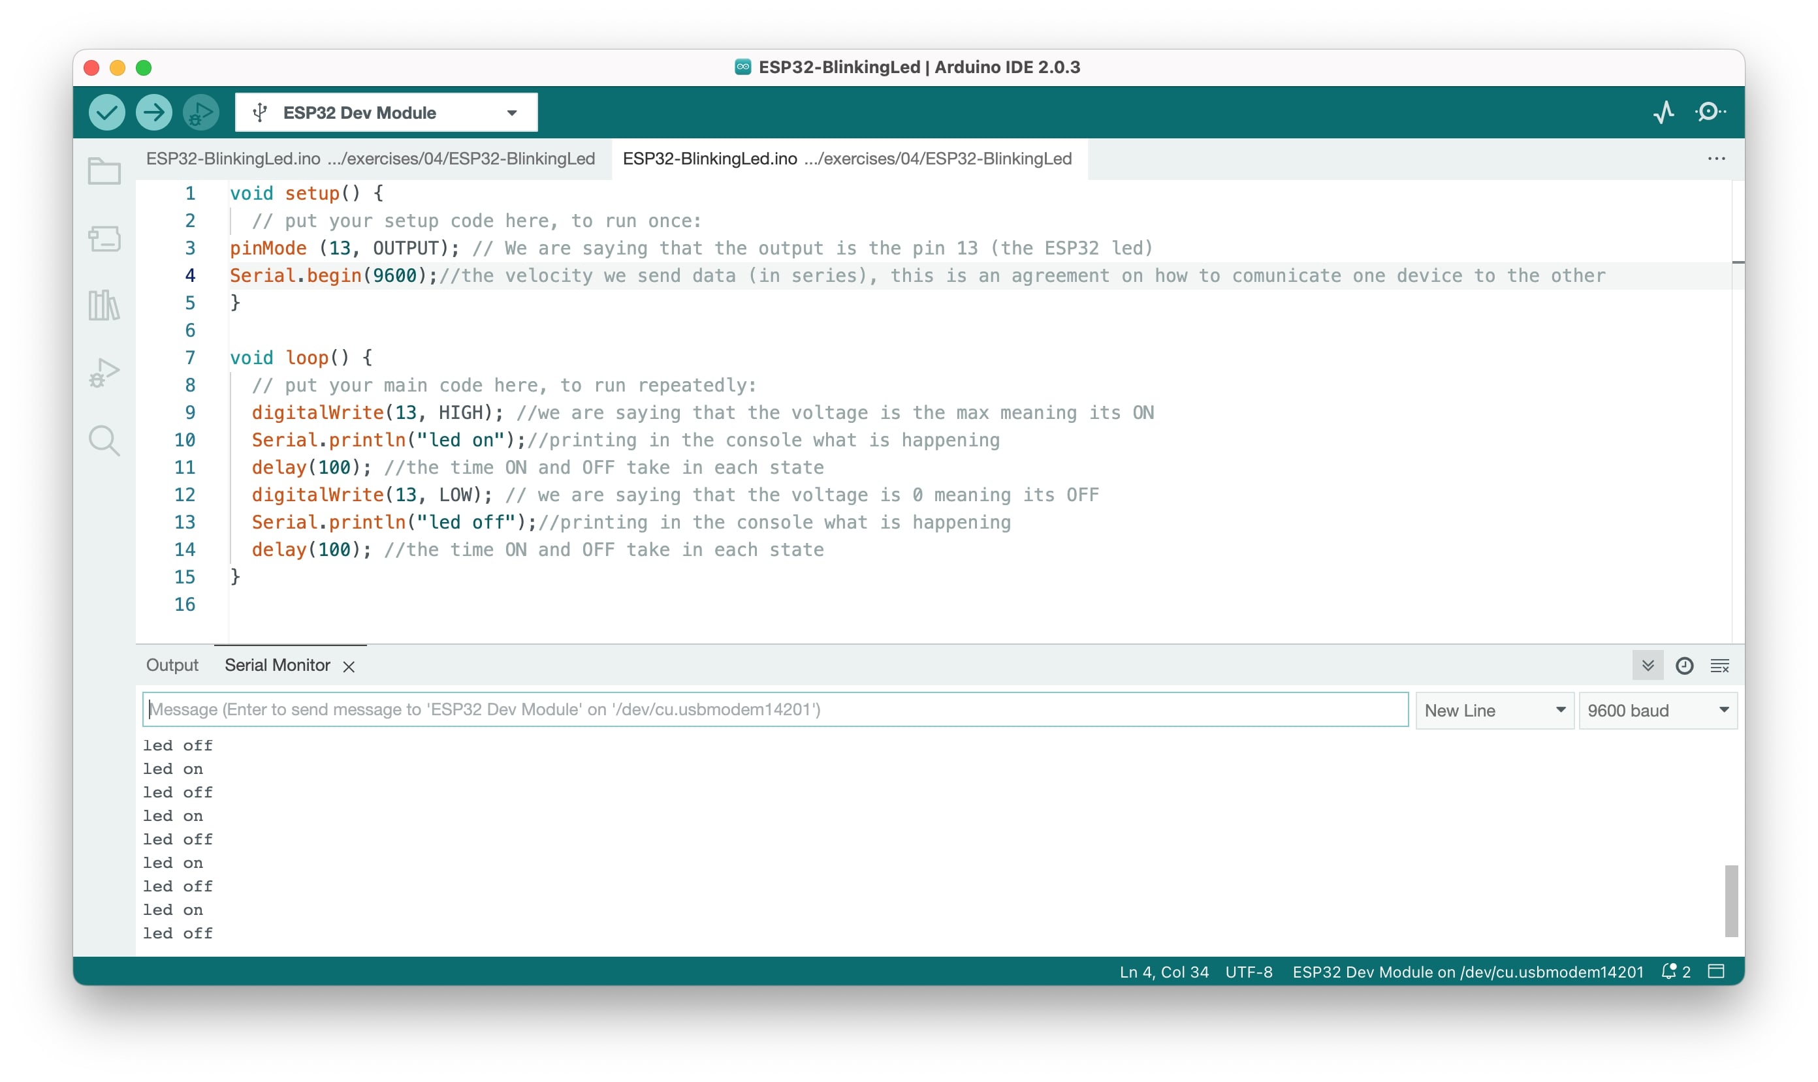Click the Upload arrow button
Screen dimensions: 1818x1082
tap(154, 112)
